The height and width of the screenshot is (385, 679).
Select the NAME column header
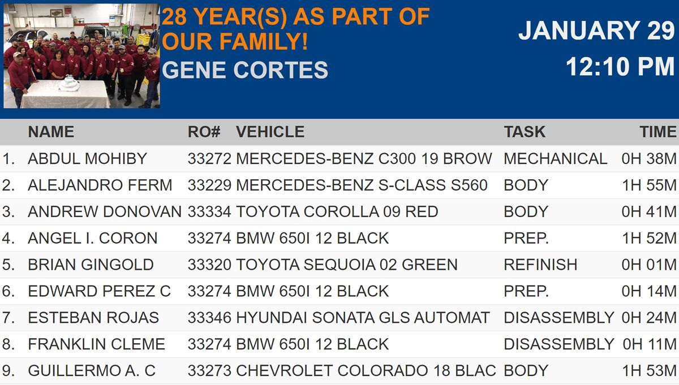tap(51, 132)
